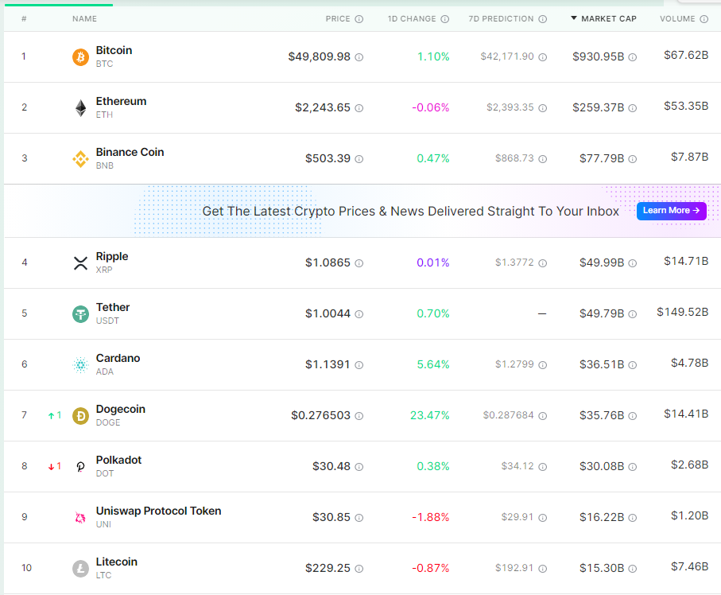
Task: Select Tether volume $149.52B
Action: tap(682, 312)
